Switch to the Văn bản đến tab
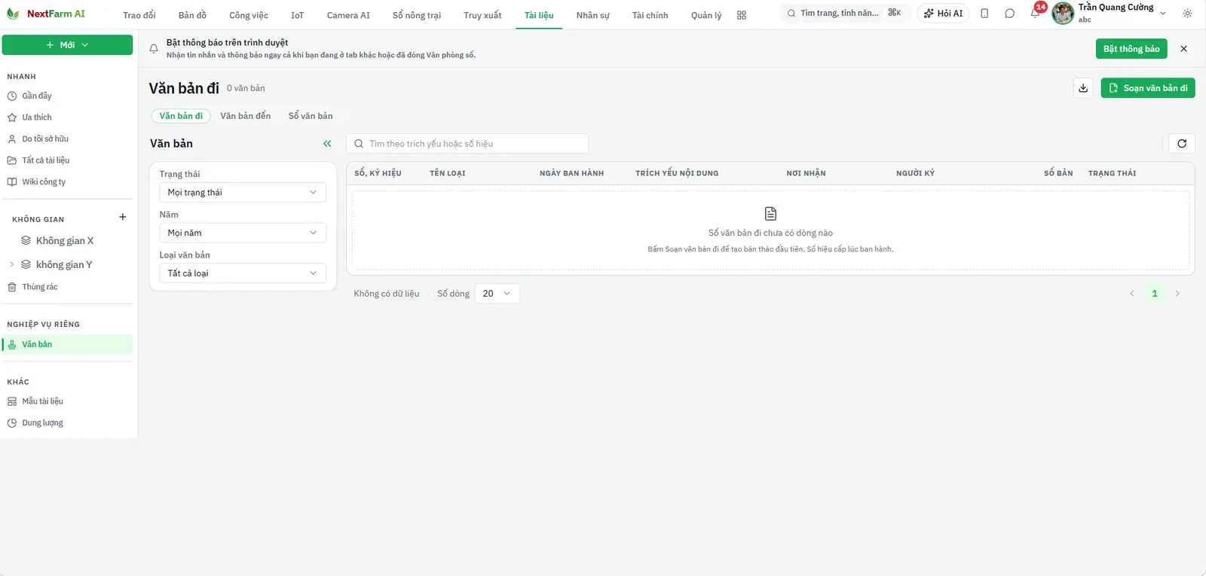1206x576 pixels. 246,116
